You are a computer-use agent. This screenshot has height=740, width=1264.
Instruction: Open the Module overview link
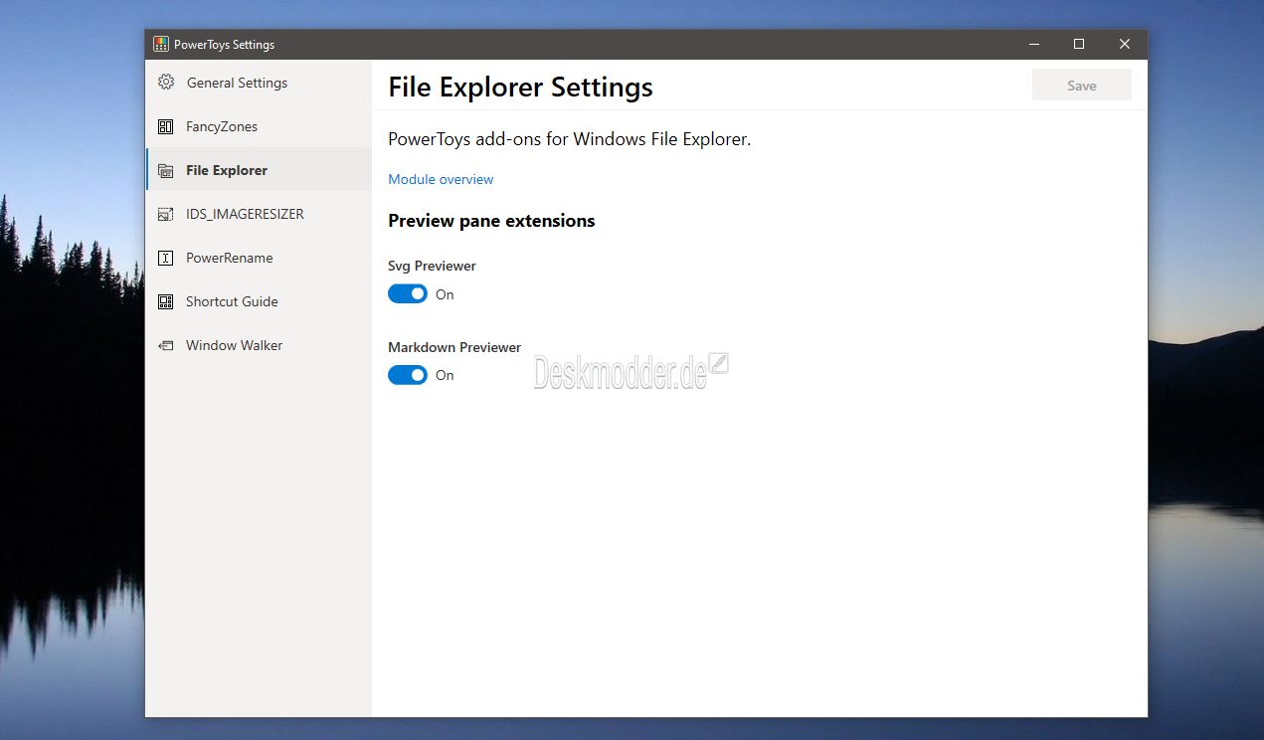click(x=441, y=179)
